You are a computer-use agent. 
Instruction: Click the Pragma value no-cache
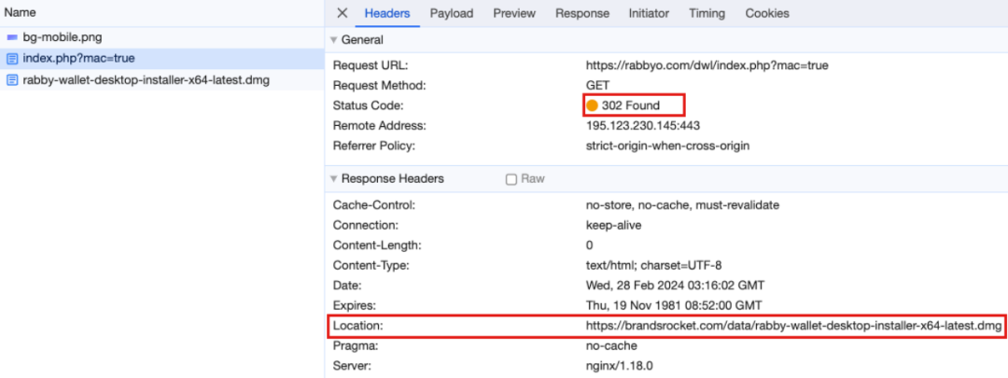611,346
